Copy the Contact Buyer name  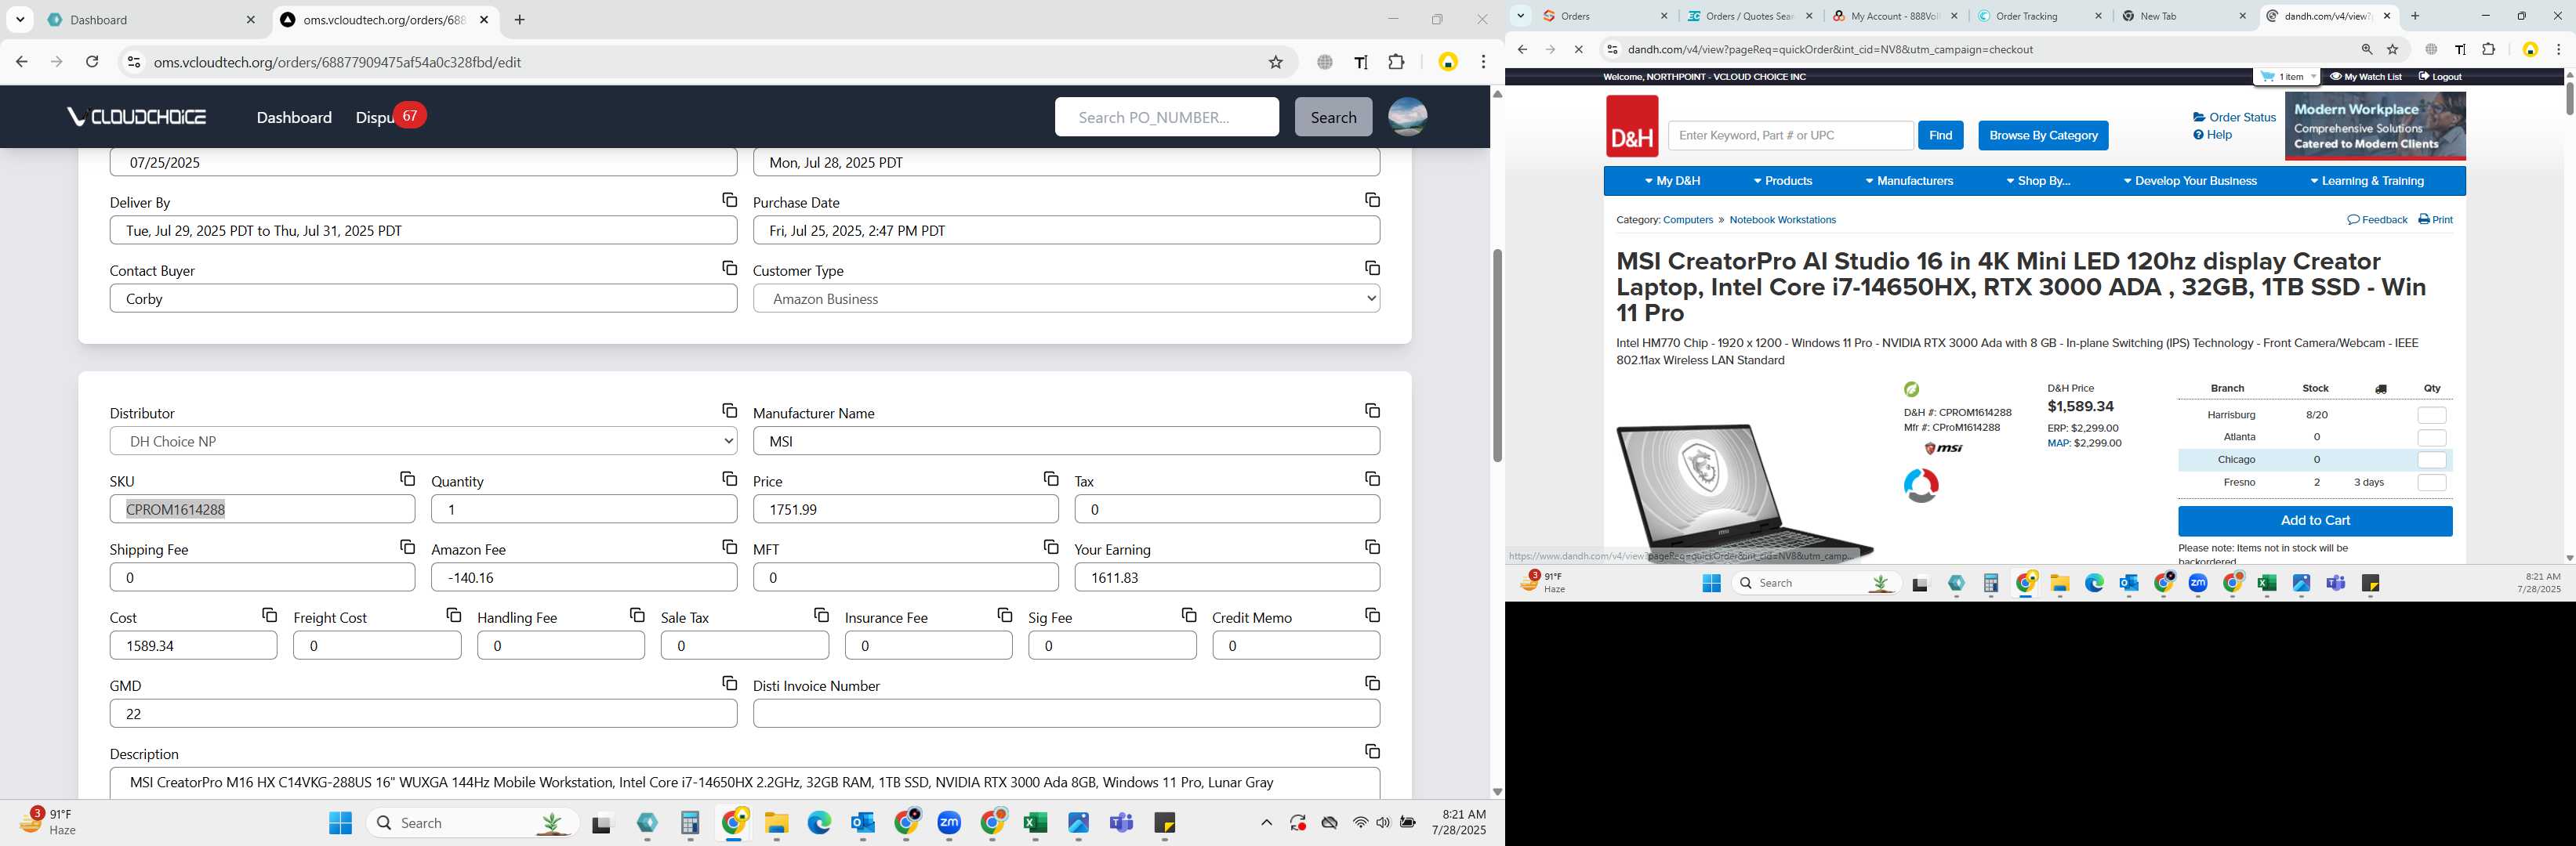[729, 268]
